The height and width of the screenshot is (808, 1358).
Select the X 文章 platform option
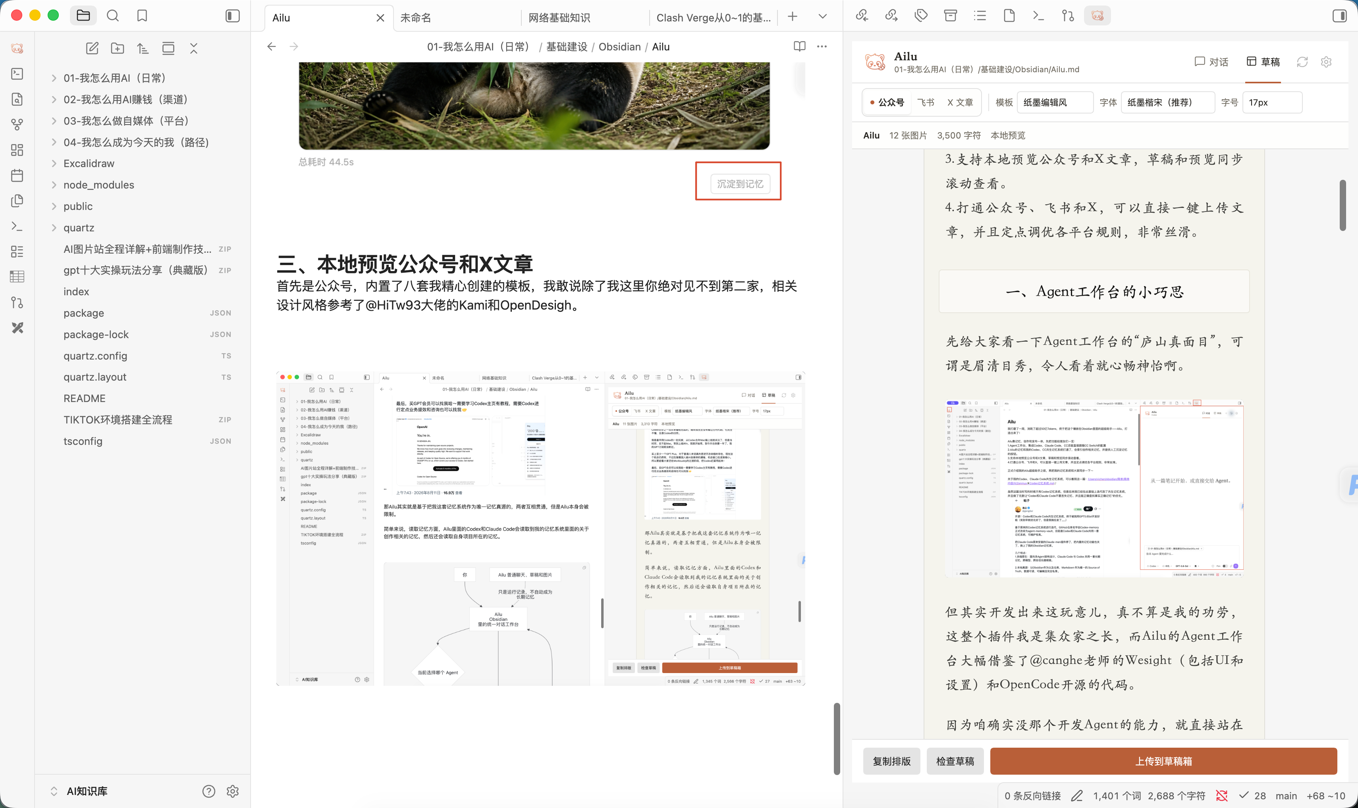coord(960,102)
